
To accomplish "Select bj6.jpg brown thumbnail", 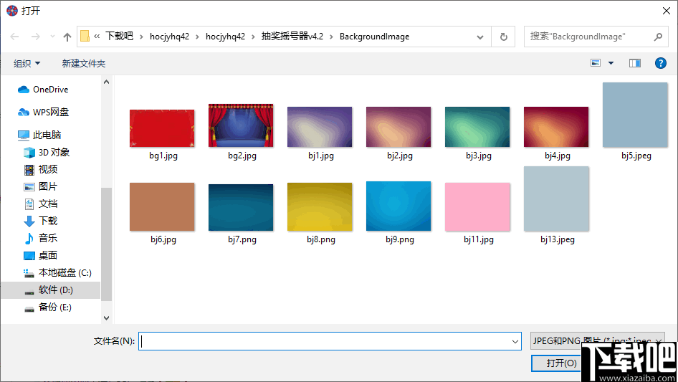I will click(x=162, y=207).
